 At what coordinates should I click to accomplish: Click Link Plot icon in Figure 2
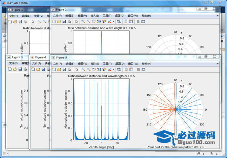119,21
